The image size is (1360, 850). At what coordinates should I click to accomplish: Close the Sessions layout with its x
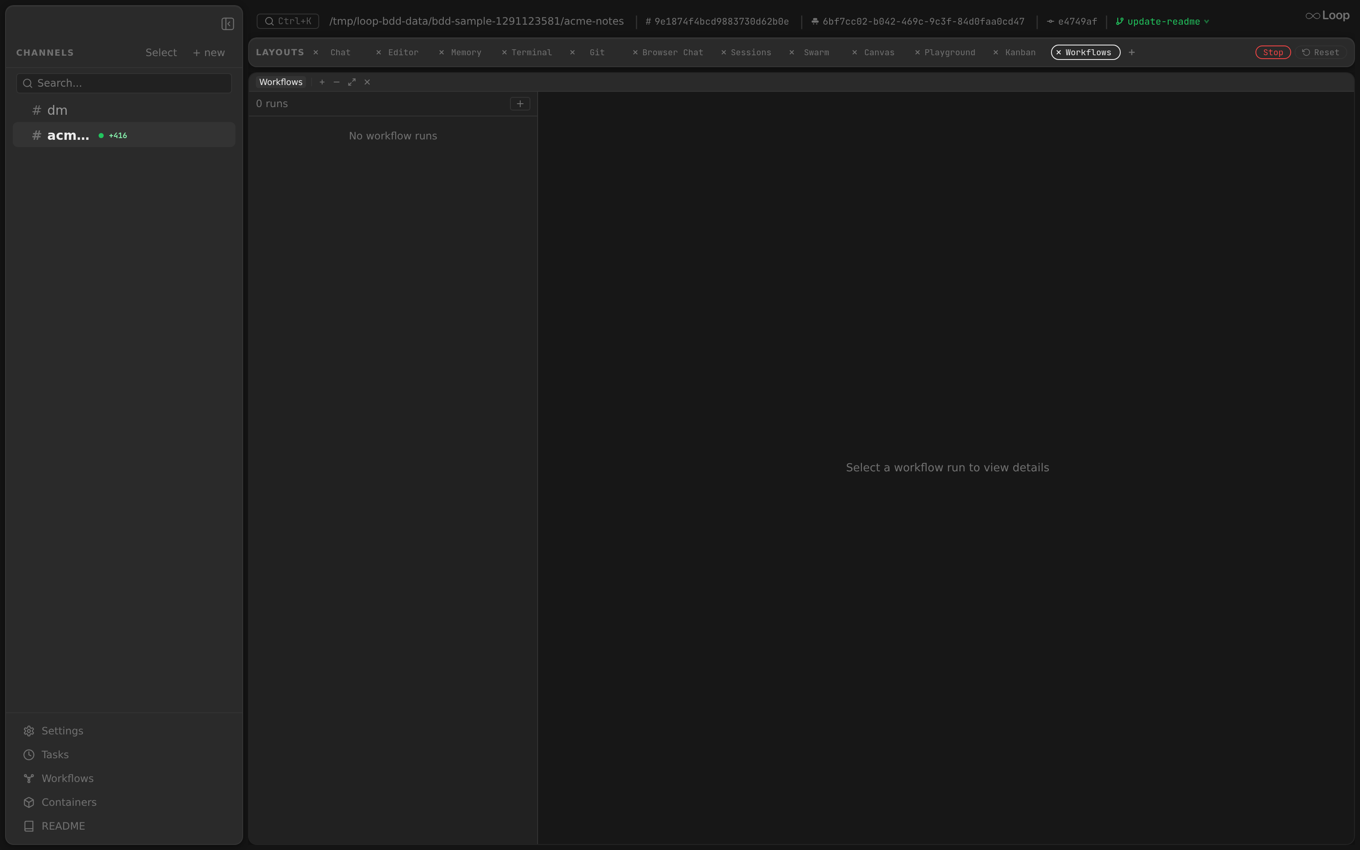(x=723, y=52)
